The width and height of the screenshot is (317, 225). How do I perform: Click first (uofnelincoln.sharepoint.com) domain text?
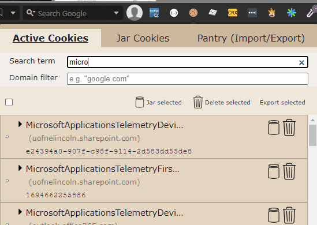84,138
